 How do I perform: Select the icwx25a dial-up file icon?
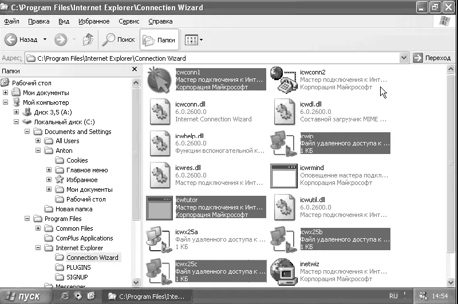click(159, 239)
